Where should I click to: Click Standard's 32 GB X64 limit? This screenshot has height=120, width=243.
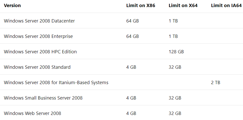pos(175,67)
